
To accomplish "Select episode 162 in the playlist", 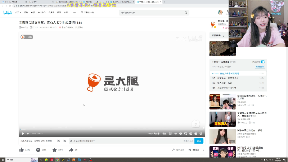I will 238,83.
